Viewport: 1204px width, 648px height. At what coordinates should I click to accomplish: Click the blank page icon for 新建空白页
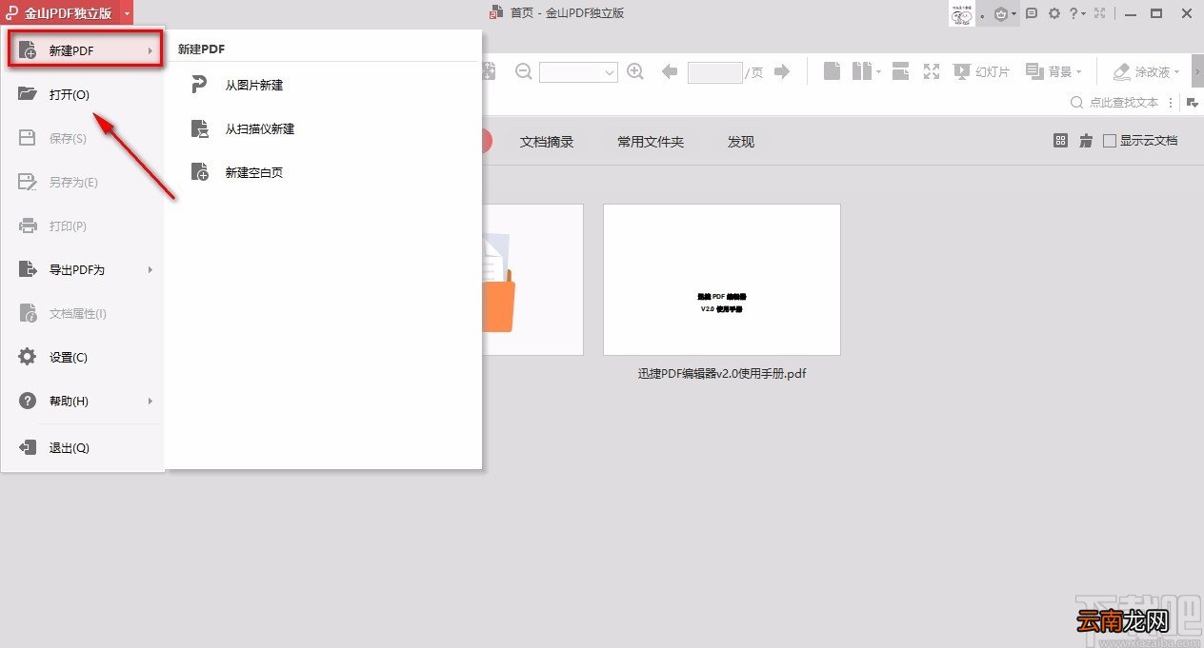[199, 173]
